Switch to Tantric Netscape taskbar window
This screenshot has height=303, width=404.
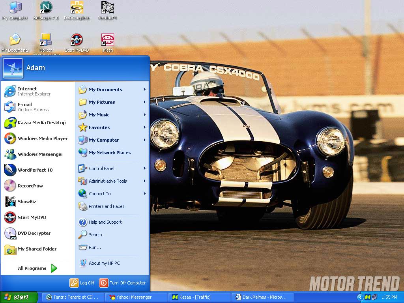click(73, 297)
